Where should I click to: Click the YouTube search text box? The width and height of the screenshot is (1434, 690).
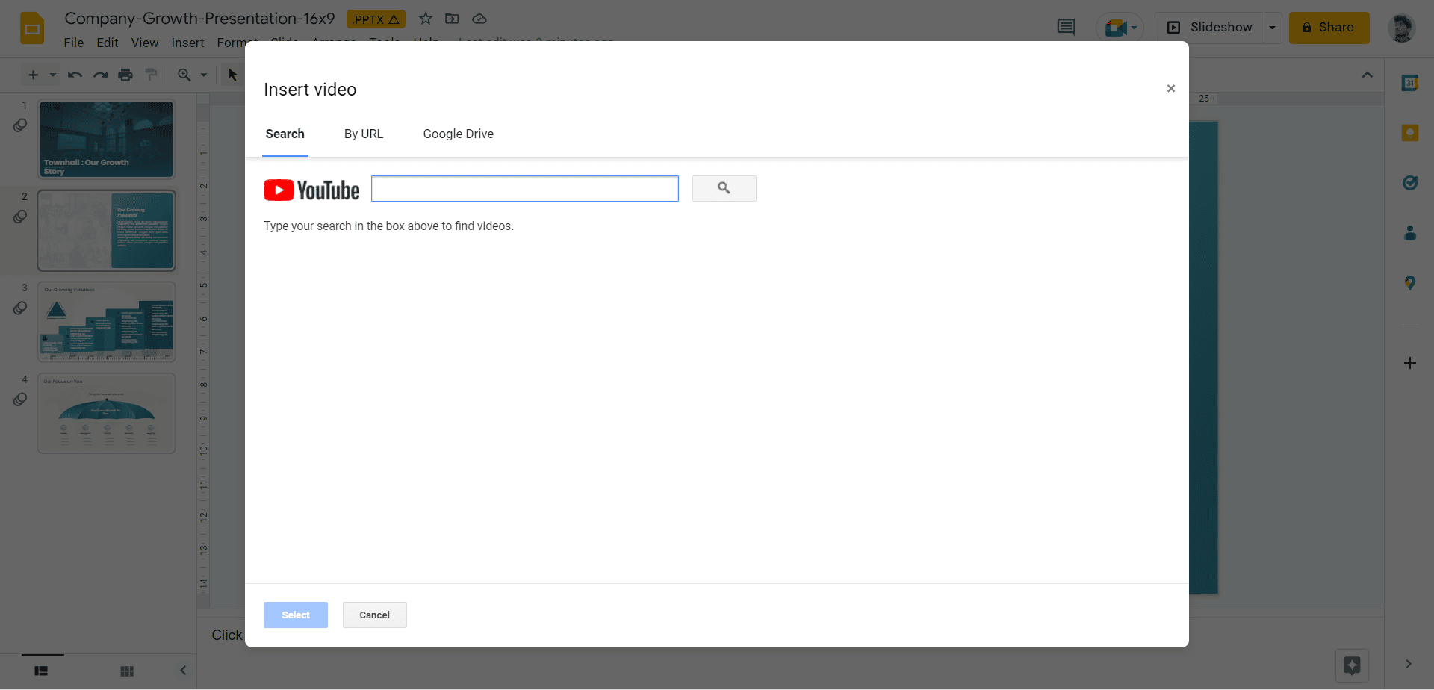(524, 188)
